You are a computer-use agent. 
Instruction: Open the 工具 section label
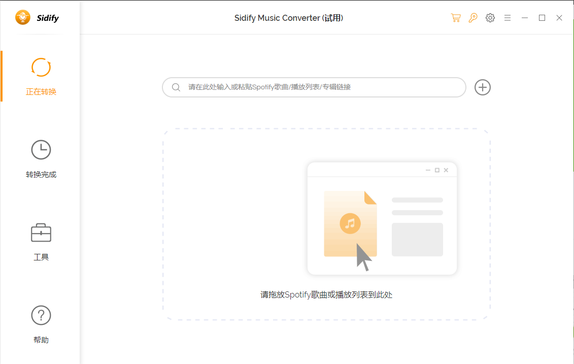point(41,257)
